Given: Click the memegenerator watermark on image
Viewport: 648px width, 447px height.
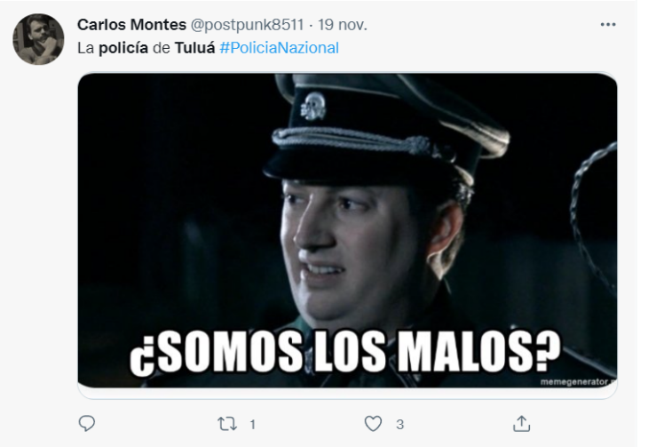Looking at the screenshot, I should point(578,381).
